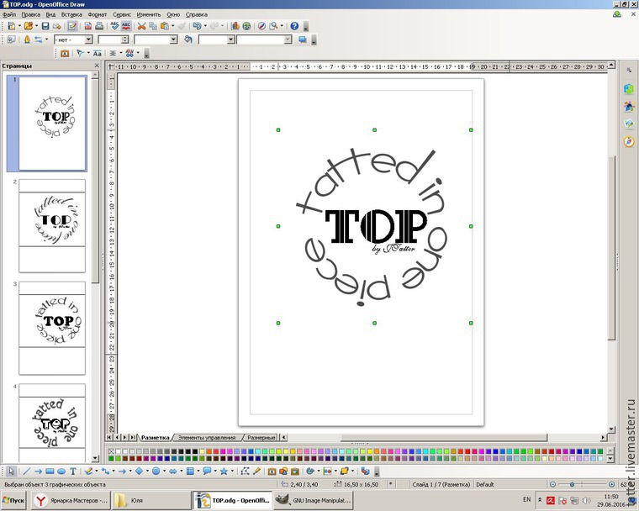Open the Сервис menu

122,14
